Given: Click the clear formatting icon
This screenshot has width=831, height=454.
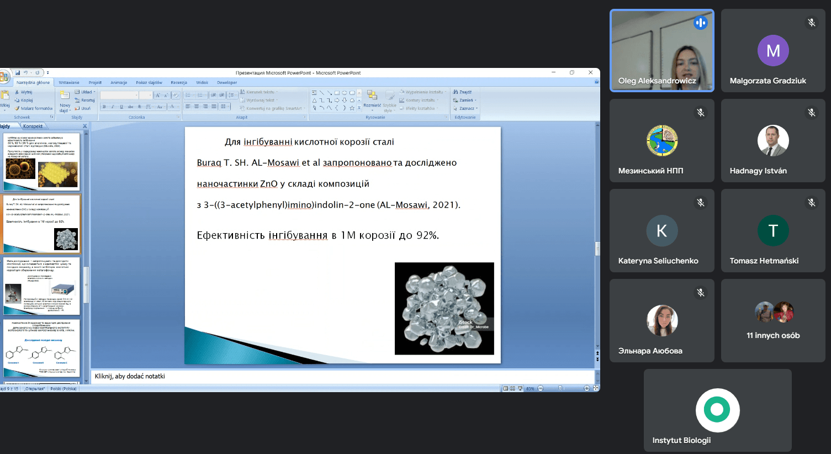Looking at the screenshot, I should click(x=176, y=95).
